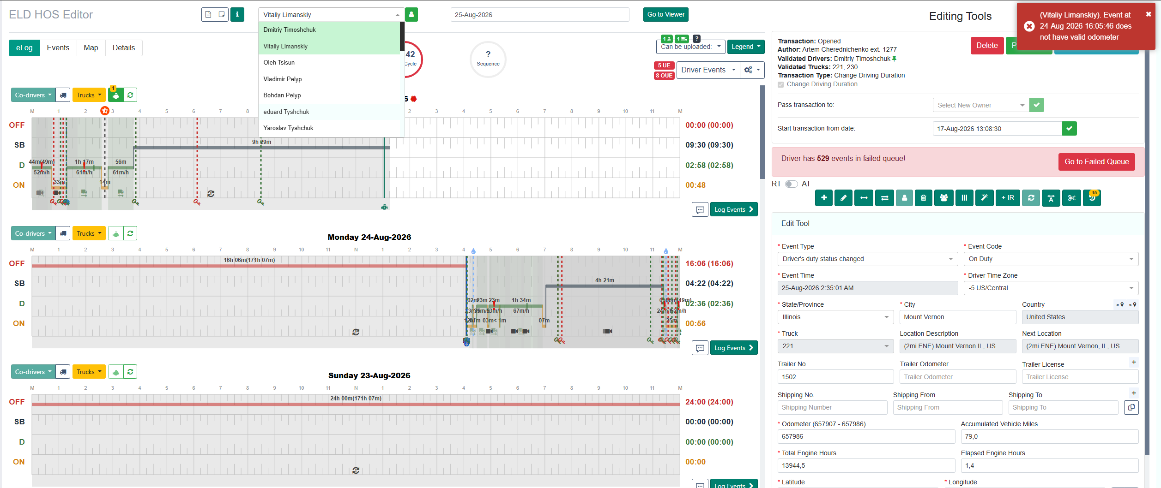Click the green engine icon with badge 1
This screenshot has height=488, width=1161.
116,95
